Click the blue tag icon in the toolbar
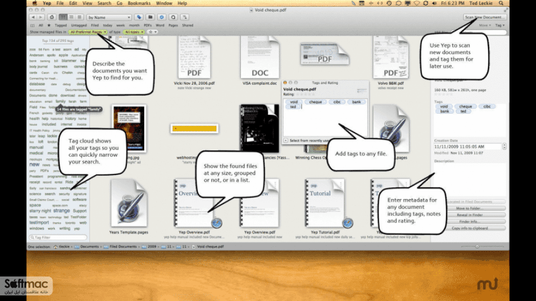This screenshot has width=536, height=301. (x=139, y=17)
